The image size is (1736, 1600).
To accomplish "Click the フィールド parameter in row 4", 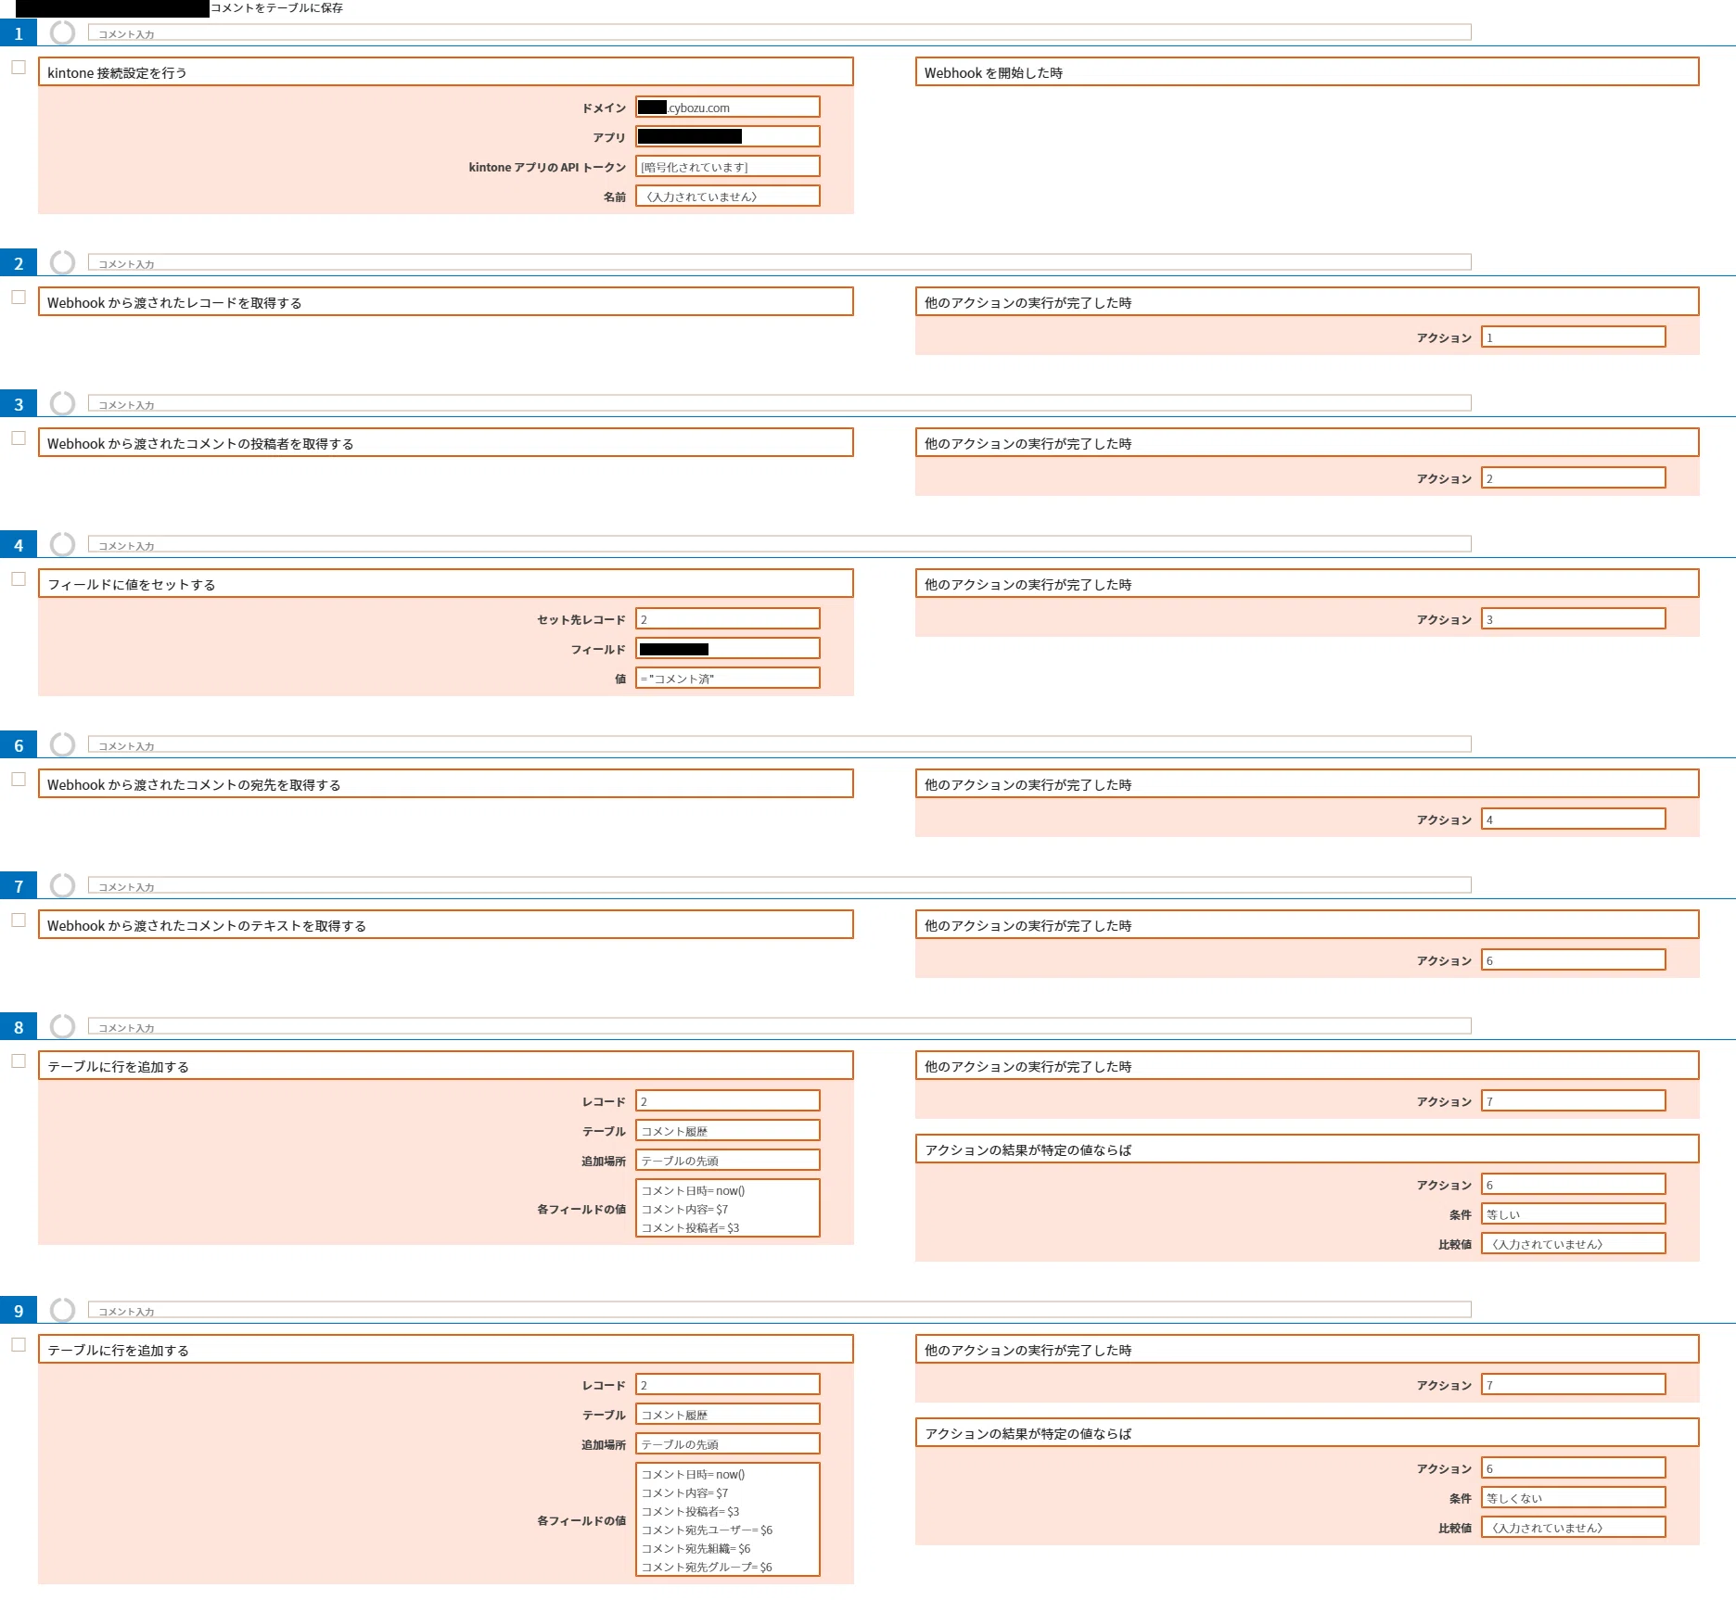I will [x=728, y=649].
